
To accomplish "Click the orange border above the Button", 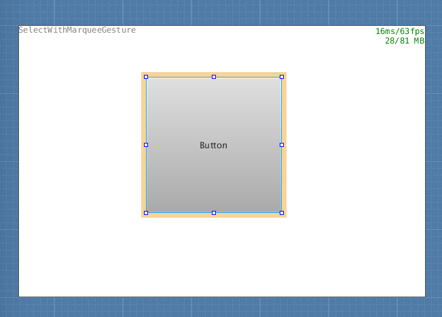I will pos(180,74).
